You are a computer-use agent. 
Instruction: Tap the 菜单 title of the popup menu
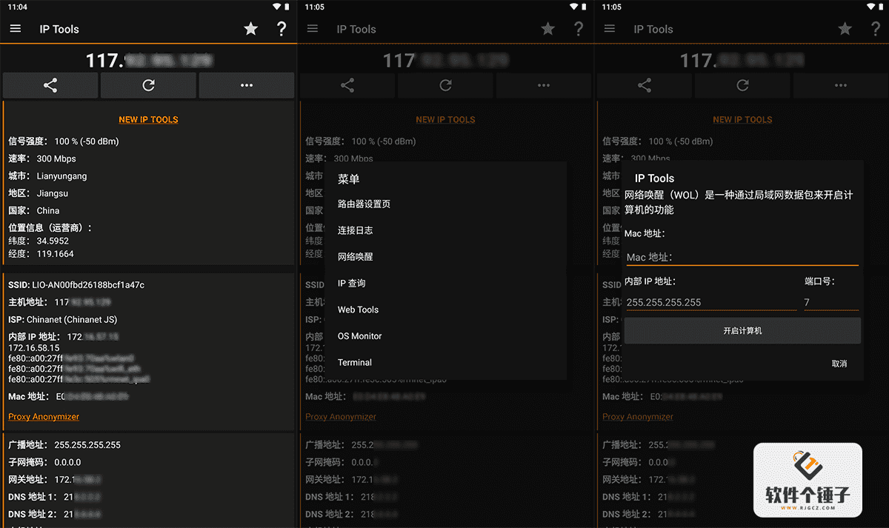click(349, 178)
